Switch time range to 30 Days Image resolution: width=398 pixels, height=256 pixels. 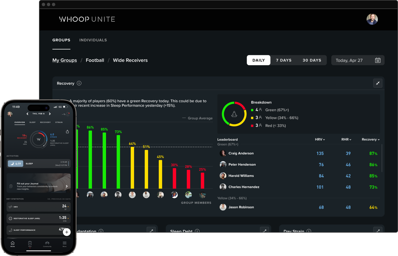(312, 60)
